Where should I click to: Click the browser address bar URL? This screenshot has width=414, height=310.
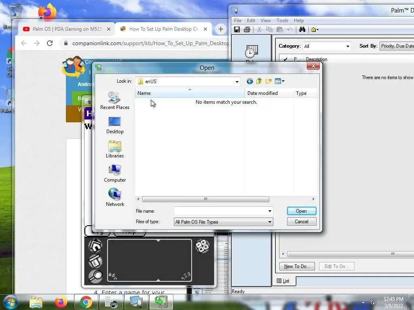(150, 43)
